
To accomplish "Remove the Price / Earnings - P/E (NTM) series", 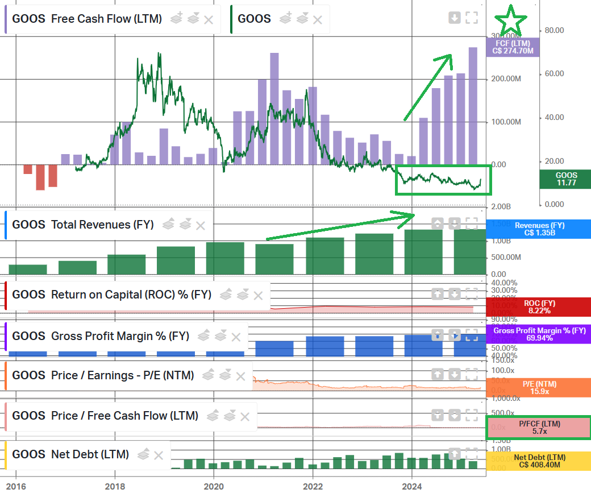I will (240, 376).
